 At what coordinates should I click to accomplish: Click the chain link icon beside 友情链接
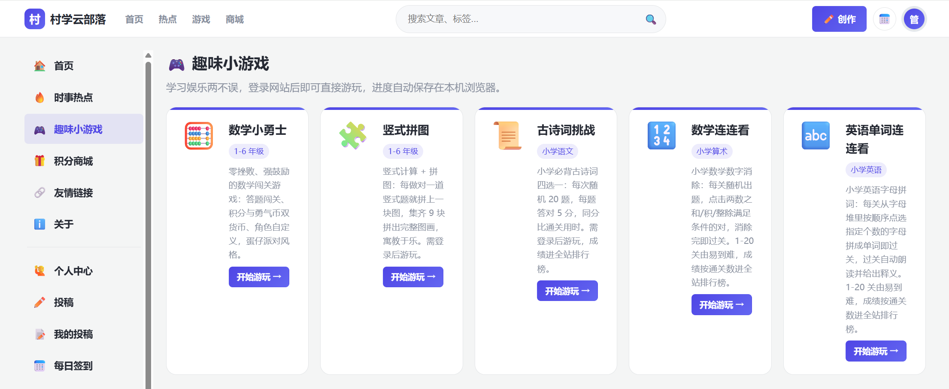pyautogui.click(x=39, y=193)
